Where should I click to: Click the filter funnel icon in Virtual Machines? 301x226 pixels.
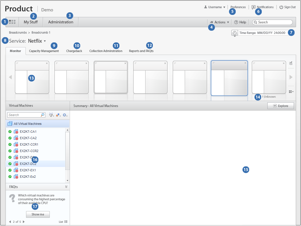pyautogui.click(x=51, y=115)
